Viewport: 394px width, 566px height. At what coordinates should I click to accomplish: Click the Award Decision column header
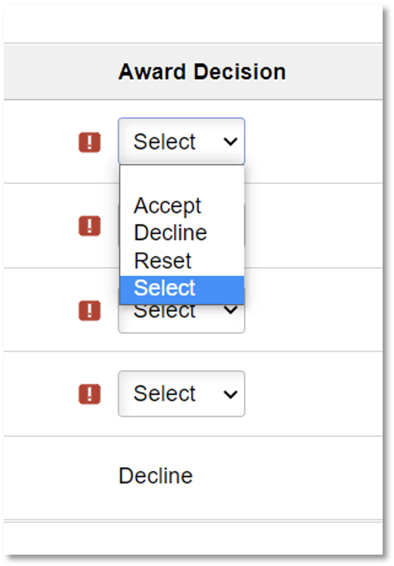(x=201, y=72)
